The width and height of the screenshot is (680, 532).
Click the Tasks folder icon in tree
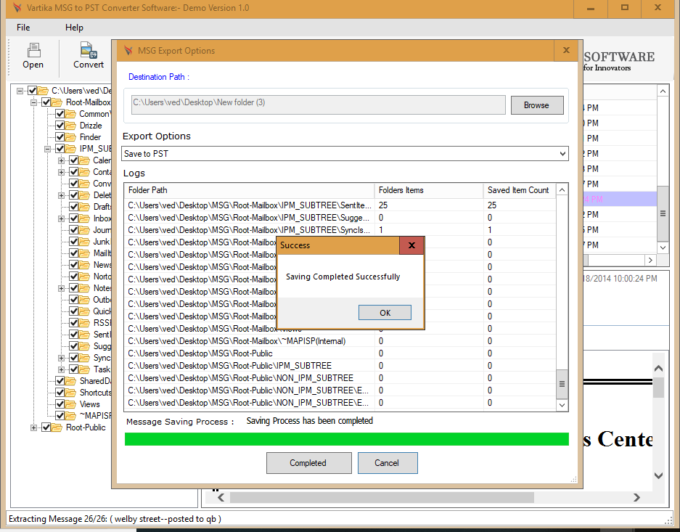click(x=85, y=369)
